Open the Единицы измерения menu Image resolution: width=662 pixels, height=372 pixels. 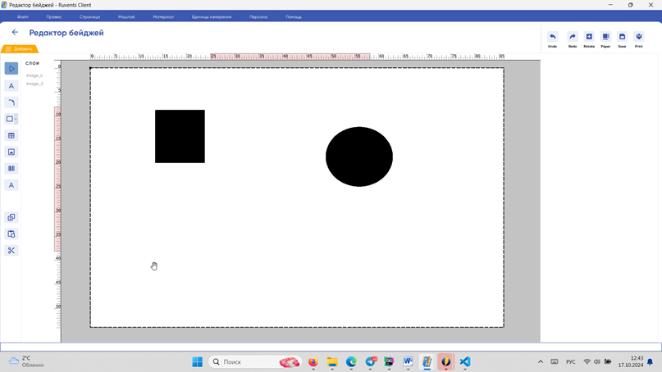pos(212,16)
